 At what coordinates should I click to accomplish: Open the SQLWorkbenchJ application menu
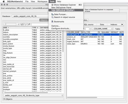pos(15,1)
